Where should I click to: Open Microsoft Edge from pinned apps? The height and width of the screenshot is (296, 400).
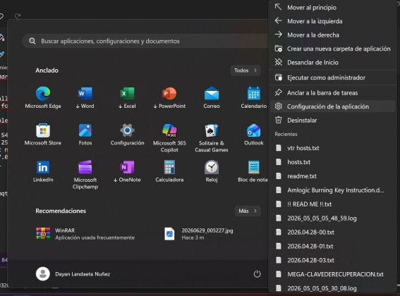click(x=43, y=97)
